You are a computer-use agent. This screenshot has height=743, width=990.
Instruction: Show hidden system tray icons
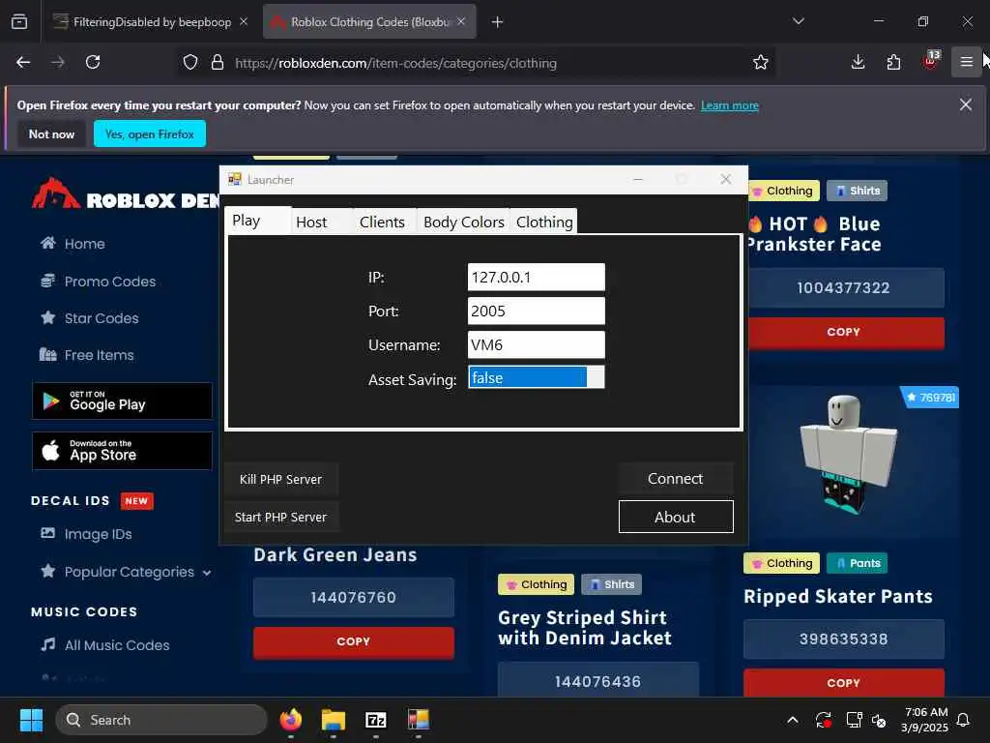click(x=793, y=720)
